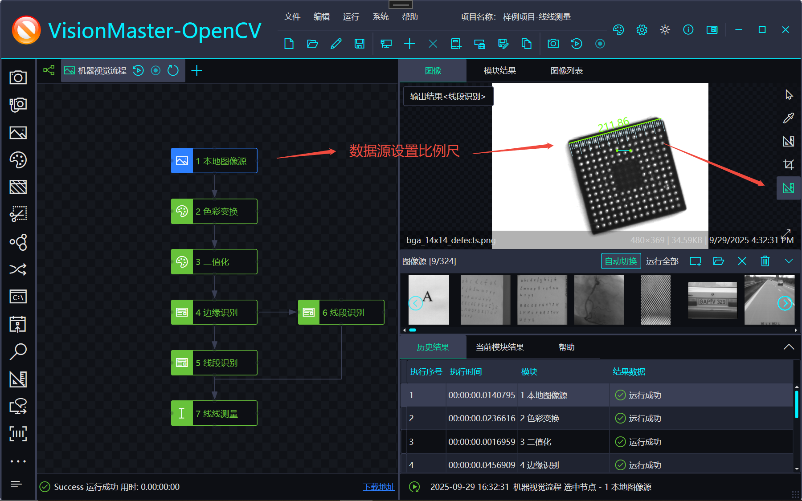
Task: Click the open folder icon in top toolbar
Action: pyautogui.click(x=312, y=44)
